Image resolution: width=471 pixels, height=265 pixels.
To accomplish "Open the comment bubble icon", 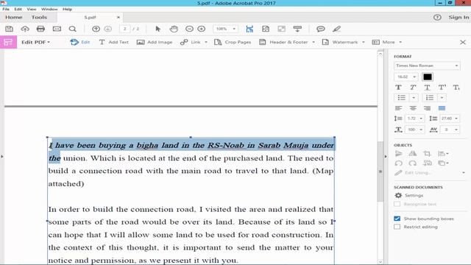I will click(x=321, y=29).
